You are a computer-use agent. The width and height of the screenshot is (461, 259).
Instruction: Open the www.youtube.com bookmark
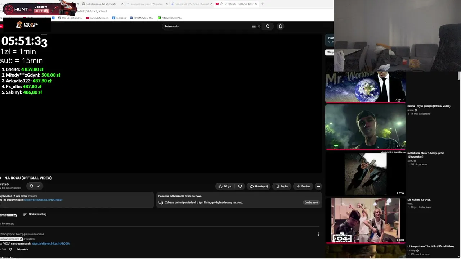click(97, 18)
